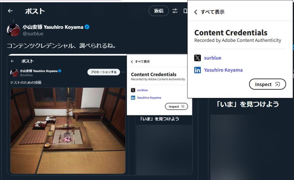Click the 返信 reply button

(x=158, y=11)
